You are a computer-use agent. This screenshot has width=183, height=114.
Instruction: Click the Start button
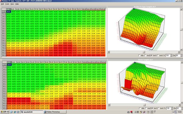[5, 112]
